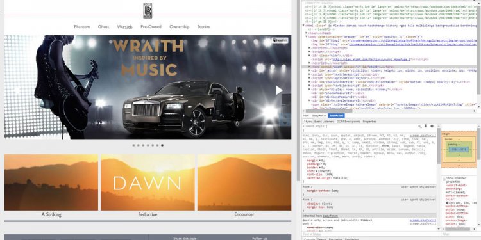Select the first carousel pagination dot
This screenshot has height=240, width=481.
click(133, 145)
